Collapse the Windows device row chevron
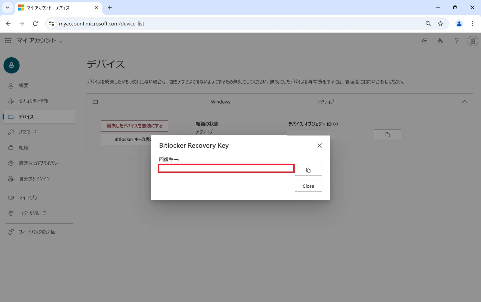Image resolution: width=481 pixels, height=302 pixels. [x=464, y=102]
